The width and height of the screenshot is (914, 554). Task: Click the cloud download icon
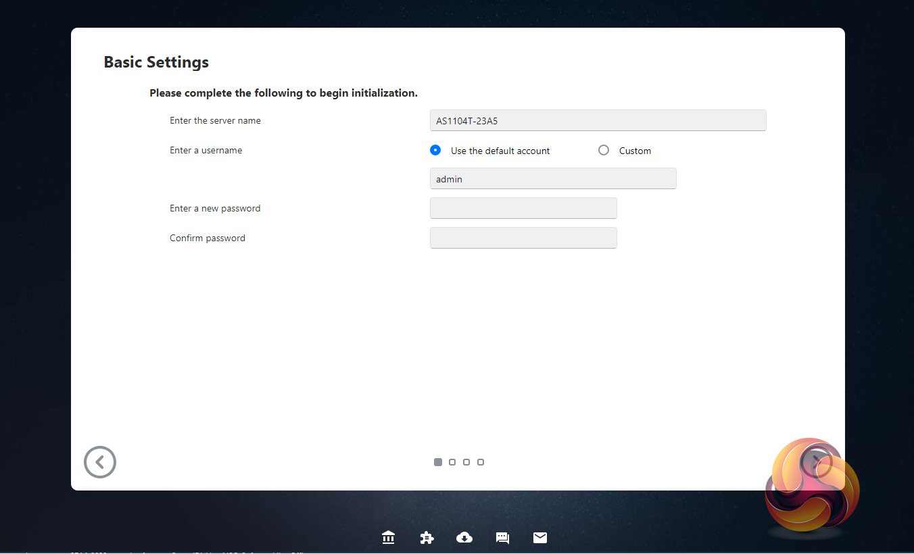(x=464, y=538)
